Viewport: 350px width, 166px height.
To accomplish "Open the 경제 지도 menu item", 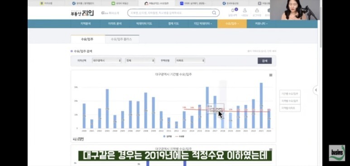I will pos(173,24).
